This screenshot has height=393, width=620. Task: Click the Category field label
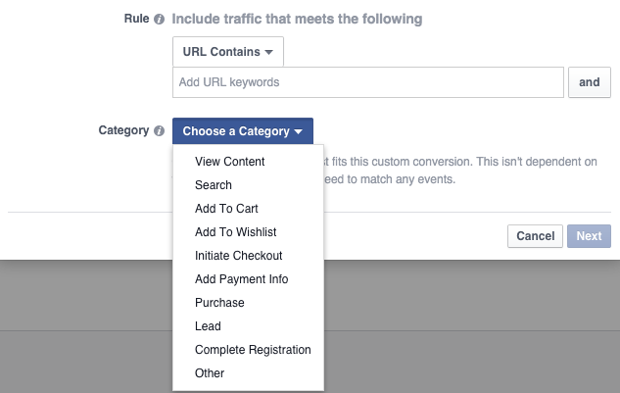(x=123, y=131)
